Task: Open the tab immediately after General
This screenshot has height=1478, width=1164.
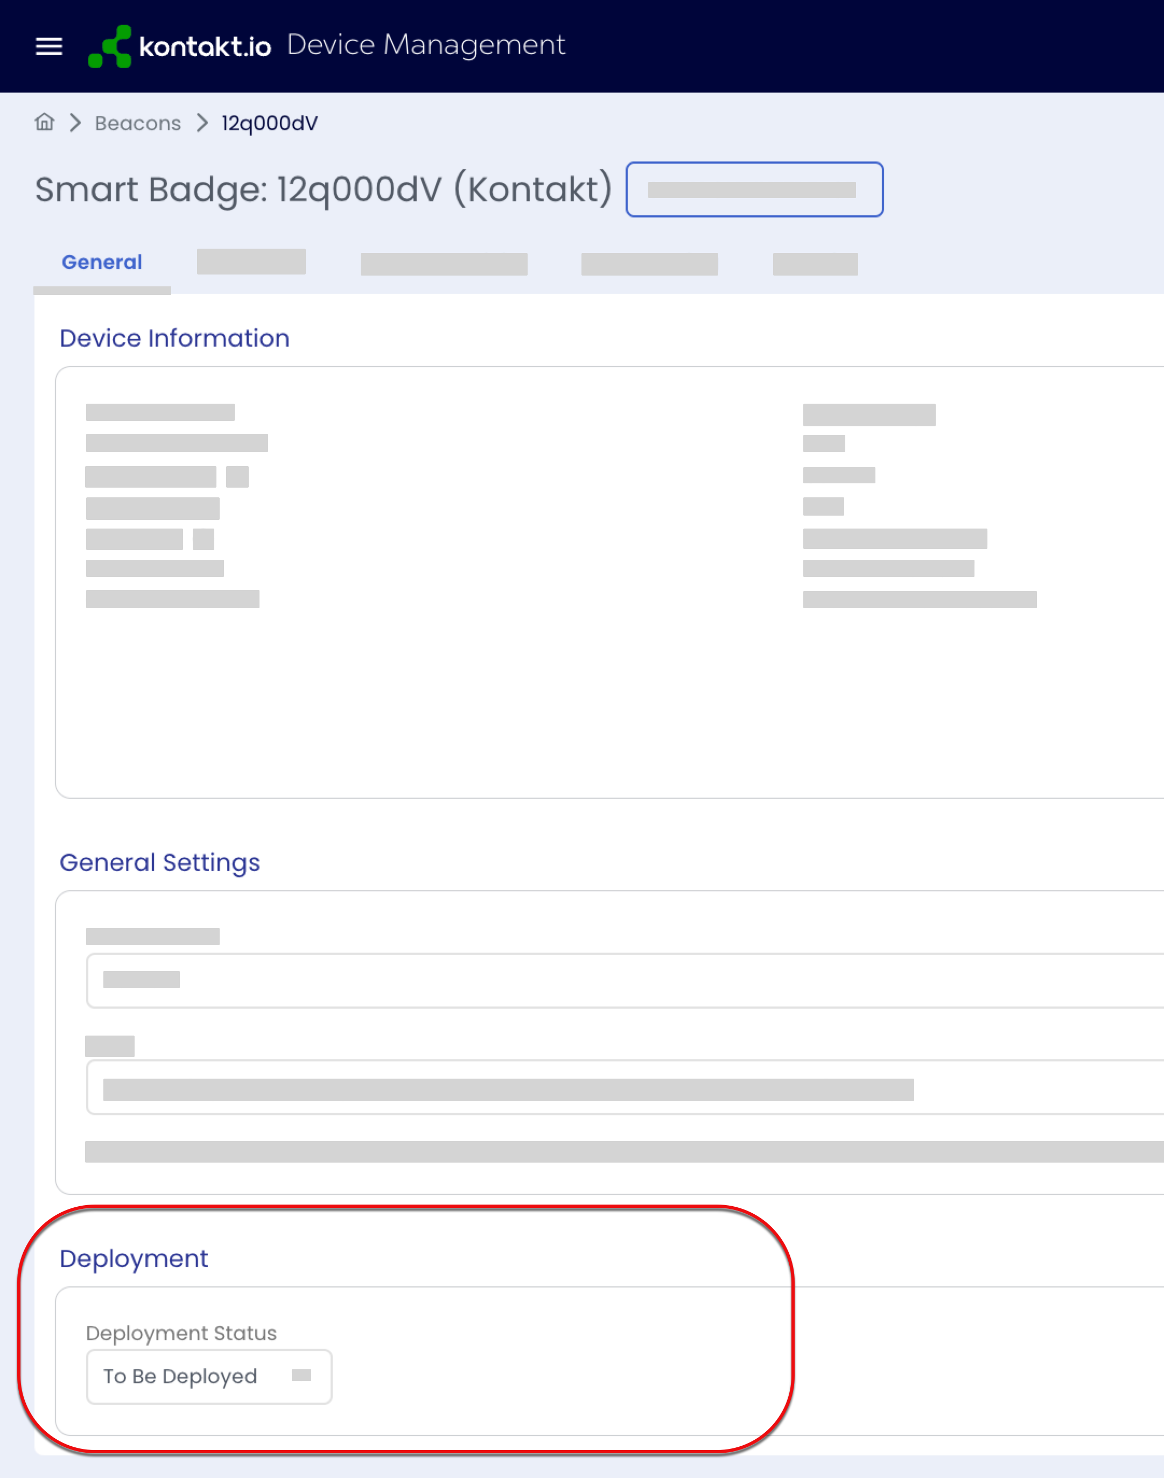Action: [x=251, y=262]
